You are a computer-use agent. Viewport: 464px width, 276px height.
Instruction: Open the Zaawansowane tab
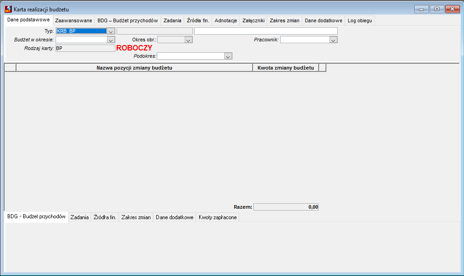click(73, 20)
